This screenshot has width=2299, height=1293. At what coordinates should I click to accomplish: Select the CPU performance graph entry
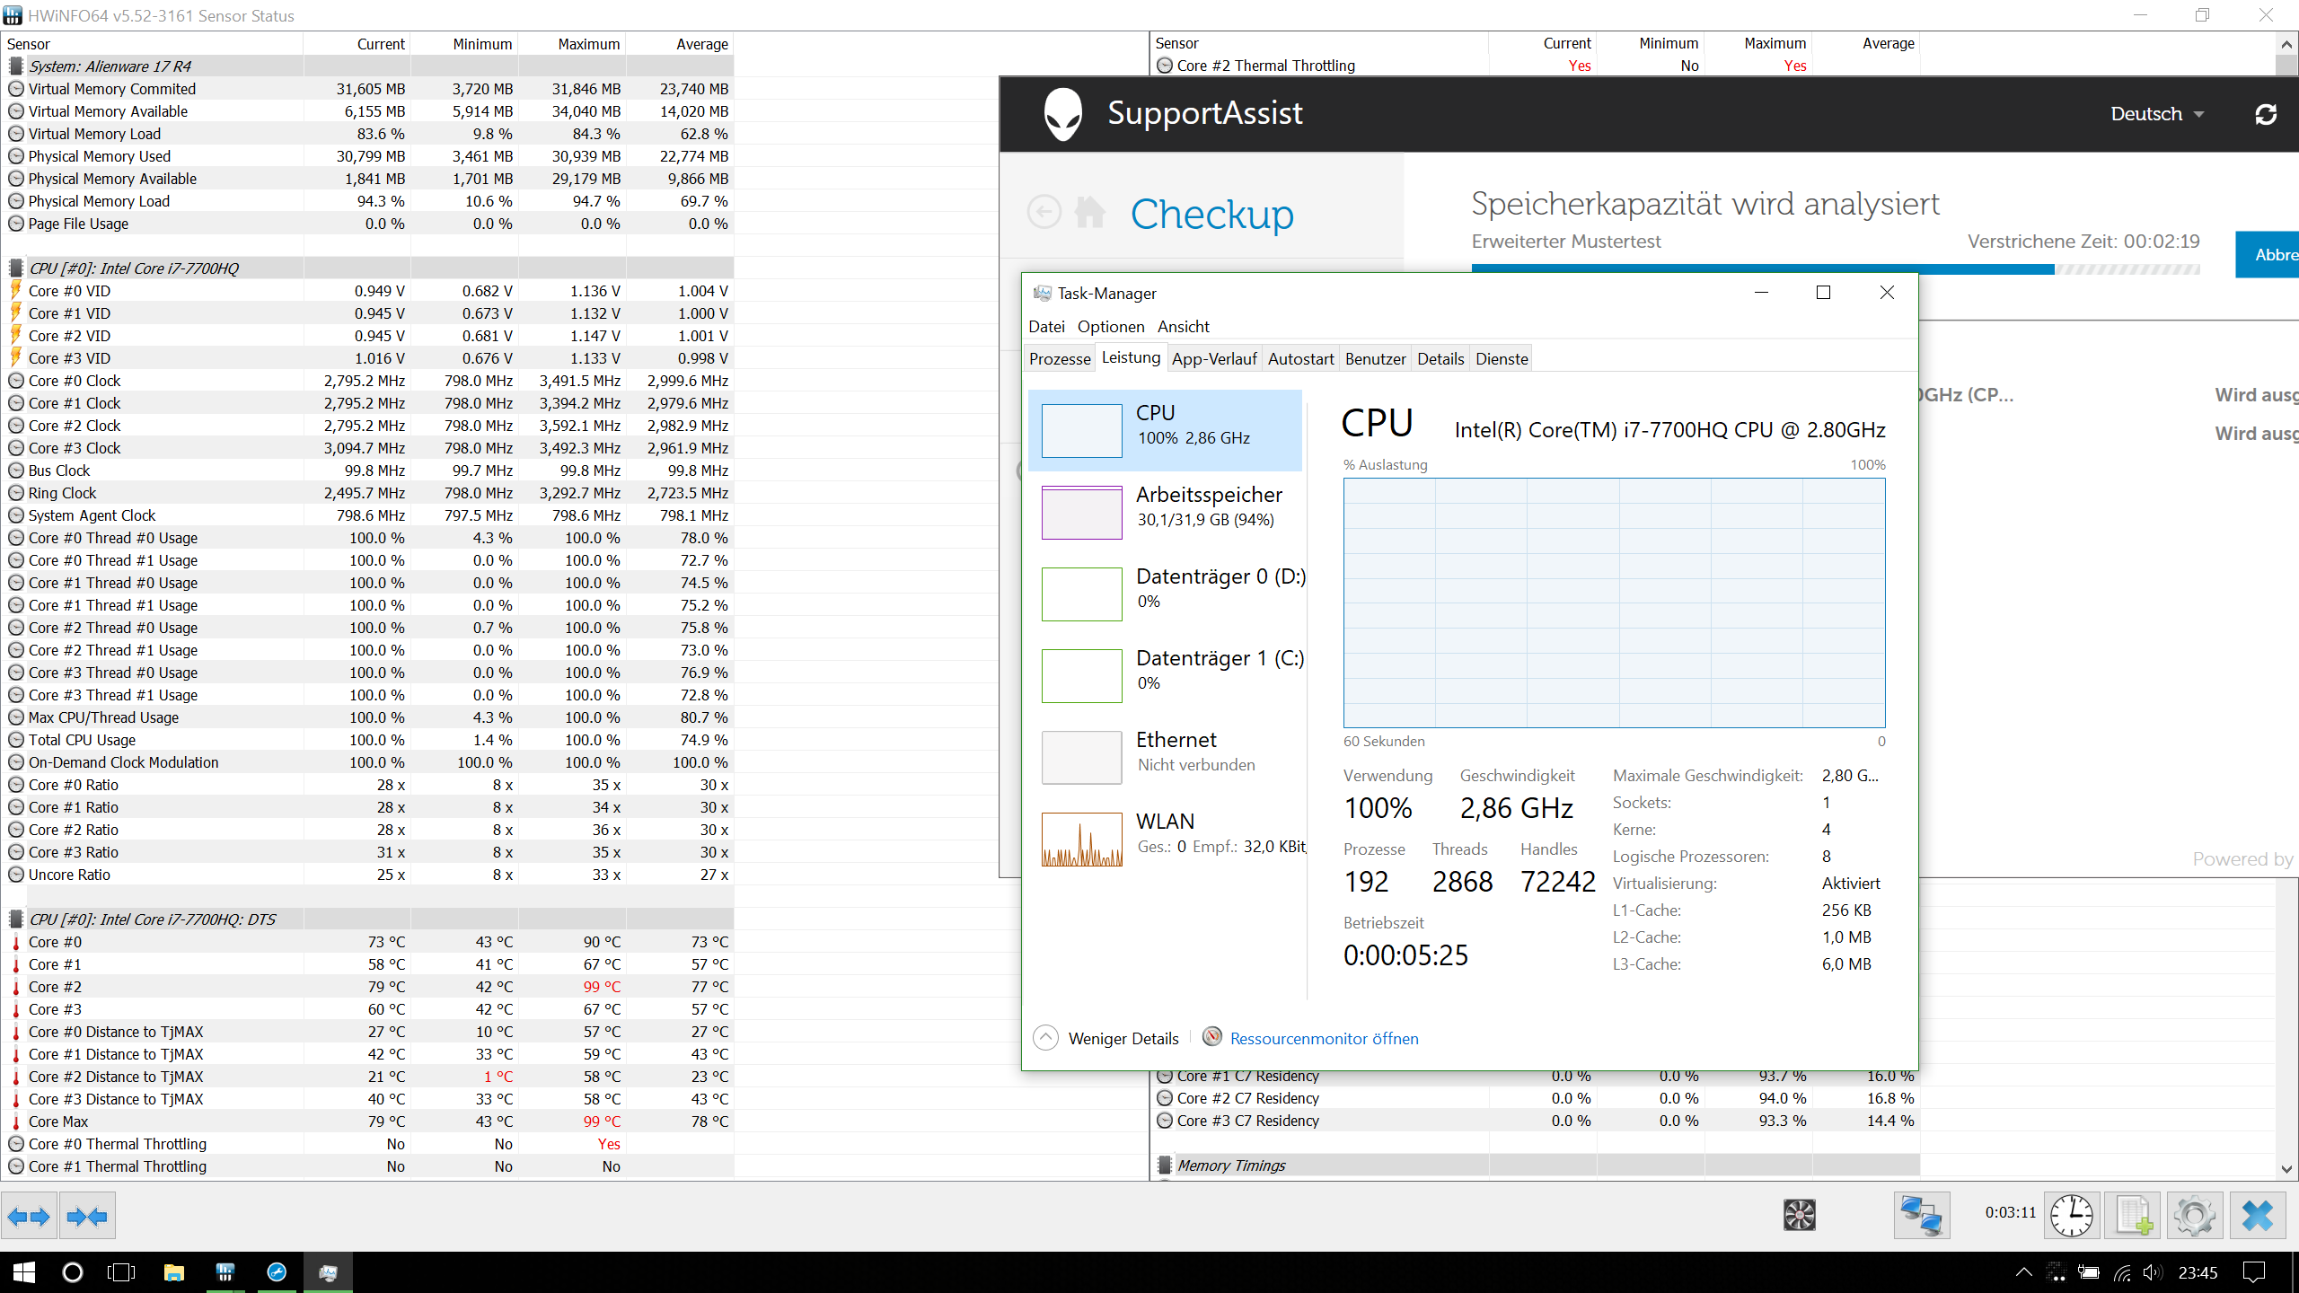point(1165,430)
